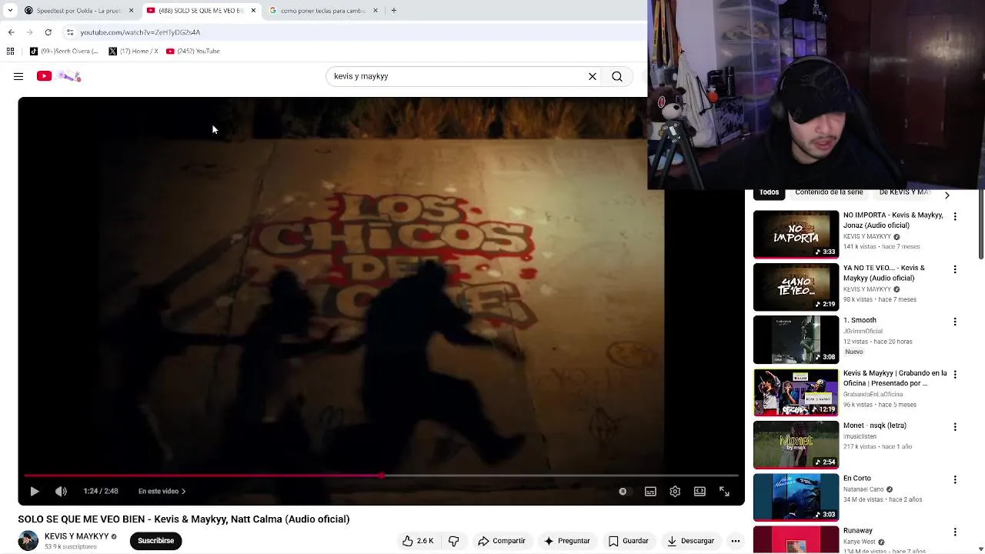Play the video with the play button
Image resolution: width=985 pixels, height=554 pixels.
point(35,491)
